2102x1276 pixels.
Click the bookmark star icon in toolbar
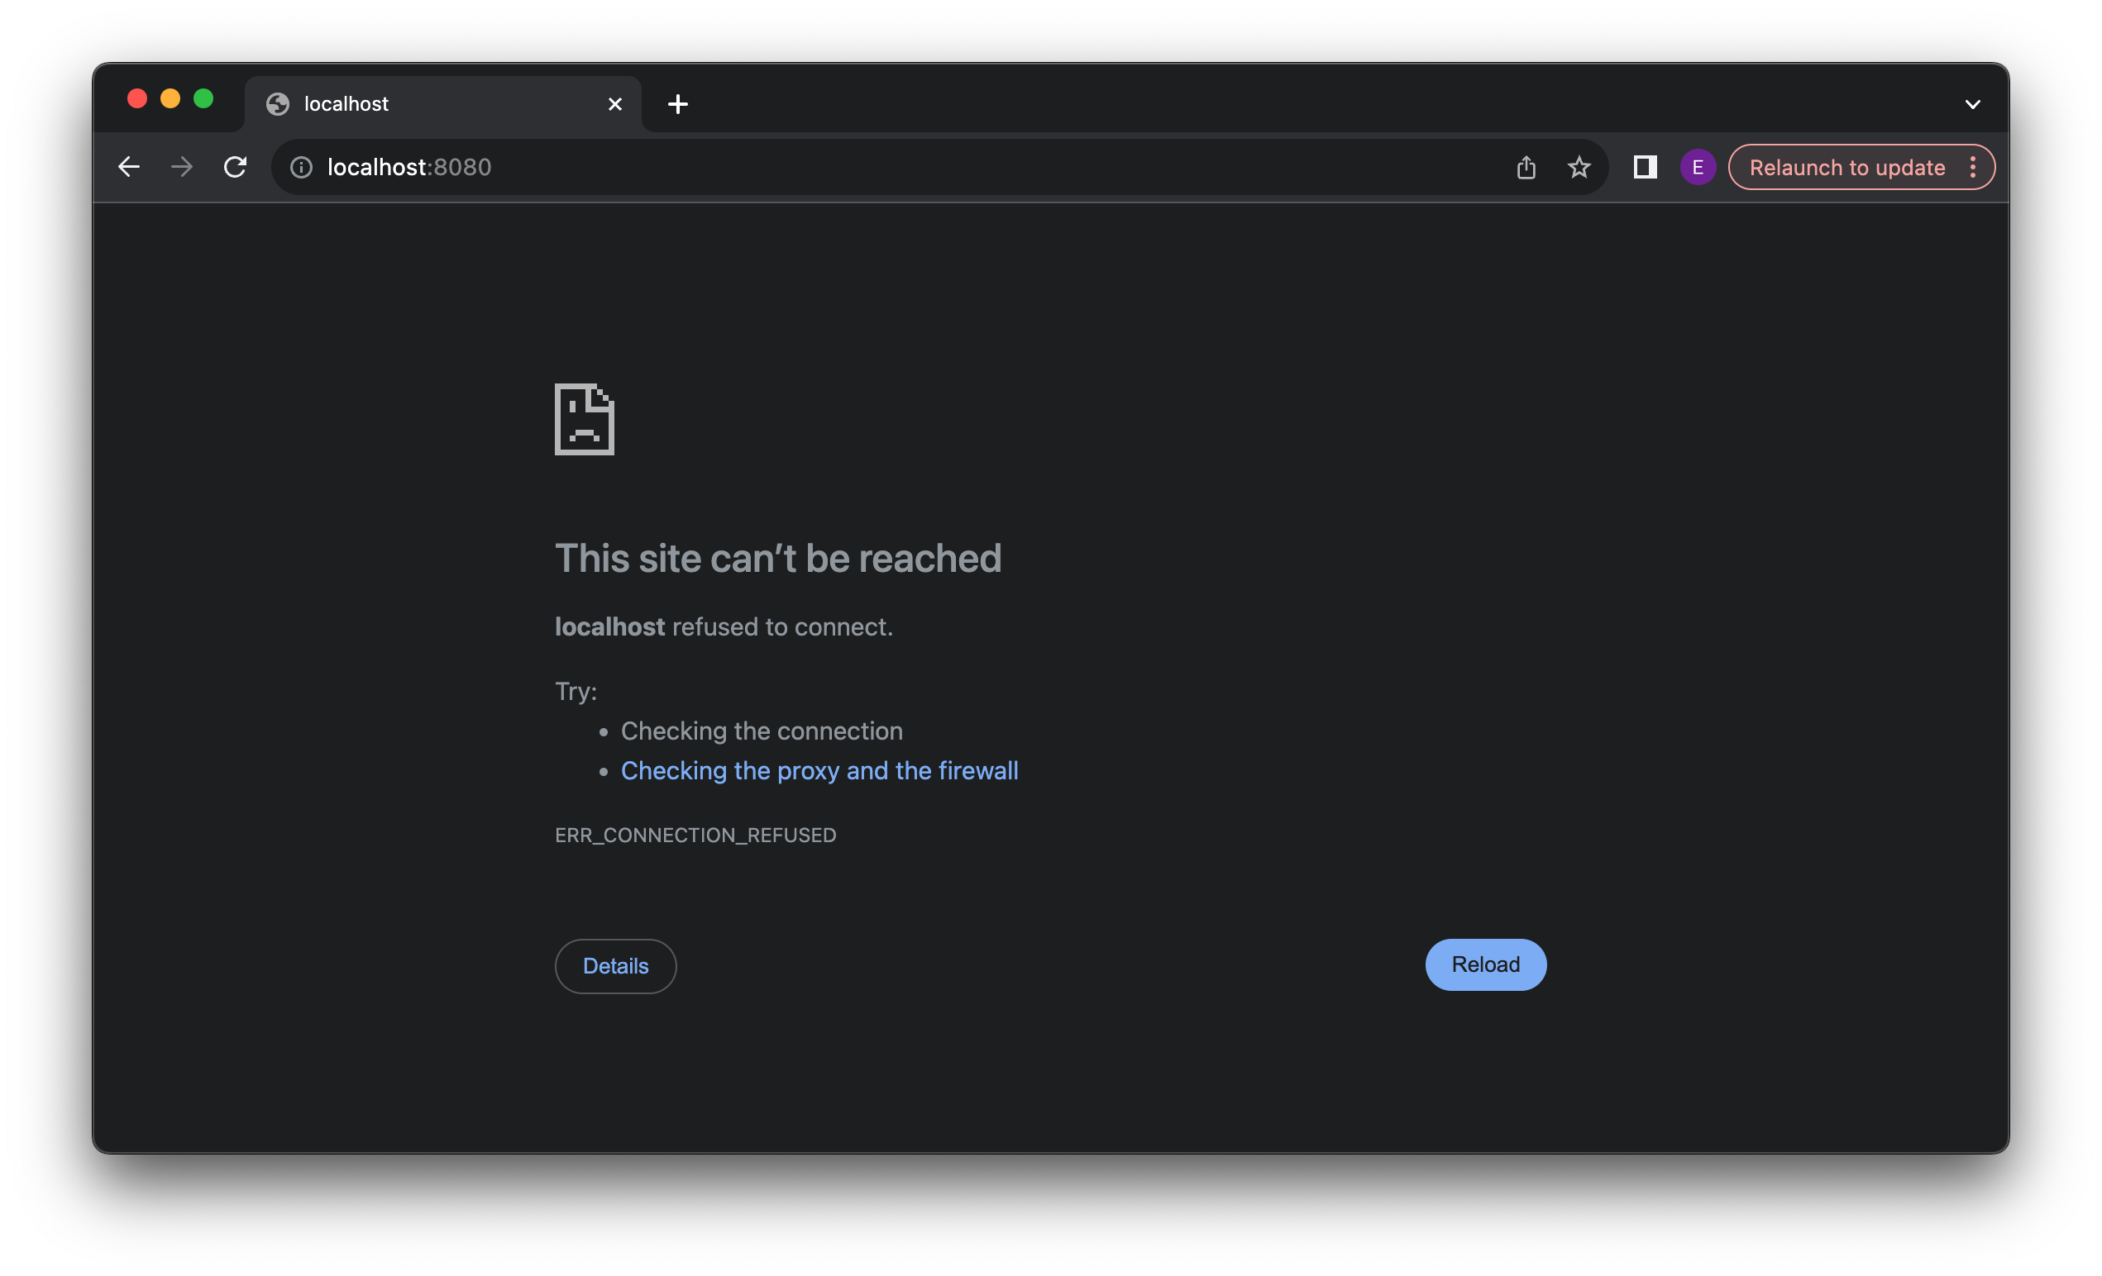pos(1579,167)
